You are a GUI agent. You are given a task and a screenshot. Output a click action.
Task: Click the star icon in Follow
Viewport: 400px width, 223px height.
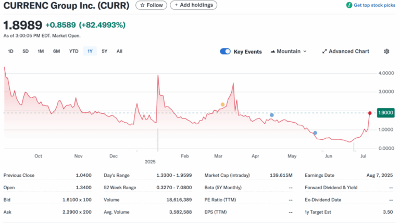pyautogui.click(x=142, y=5)
